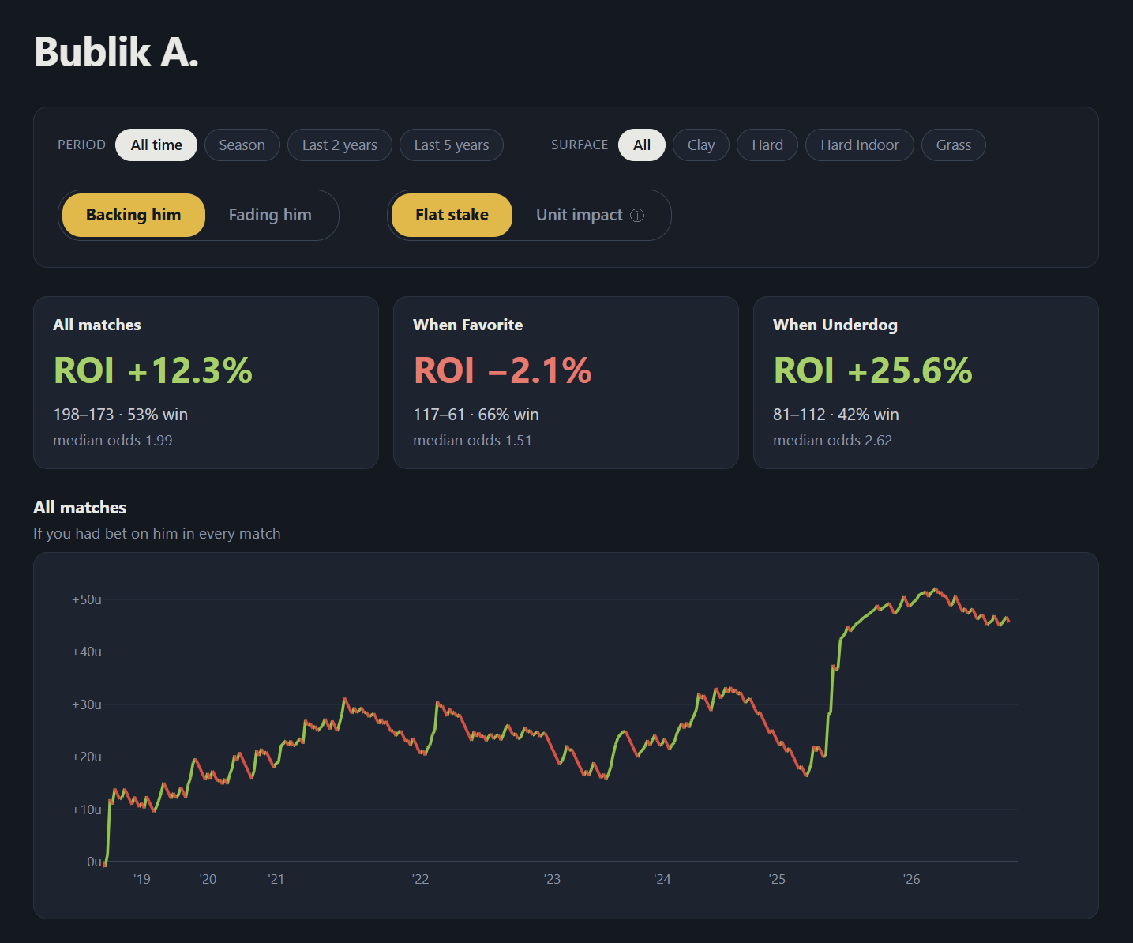This screenshot has width=1133, height=943.
Task: Filter surface to Clay
Action: click(x=701, y=145)
